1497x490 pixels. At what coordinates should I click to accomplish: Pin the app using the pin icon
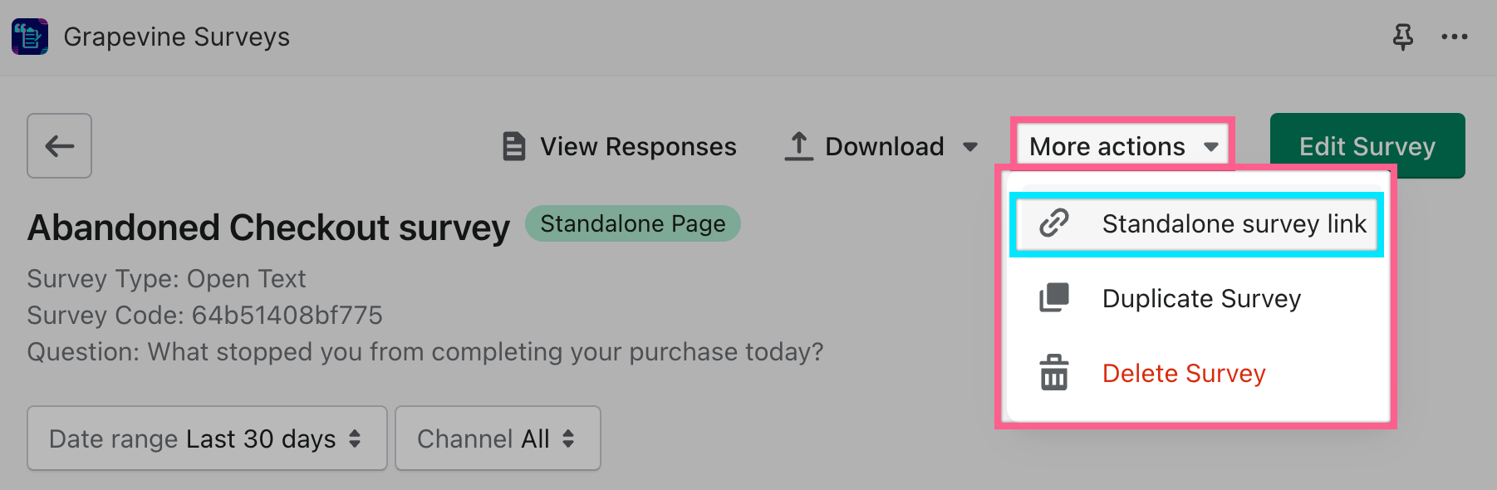tap(1402, 37)
